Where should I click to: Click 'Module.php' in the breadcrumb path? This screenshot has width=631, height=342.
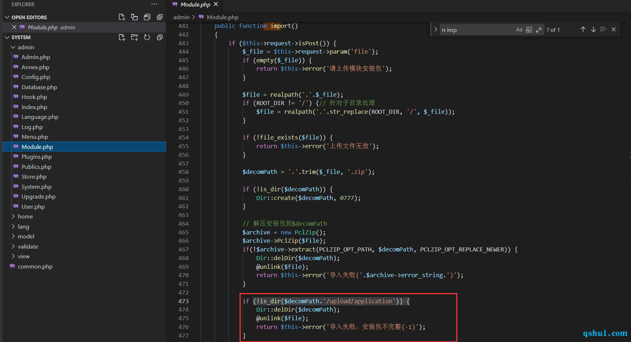tap(223, 17)
